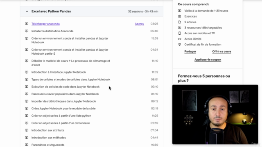Viewport: 262px width, 147px height.
Task: Click the video icon beside Paramètres et Arguments
Action: pos(27,145)
